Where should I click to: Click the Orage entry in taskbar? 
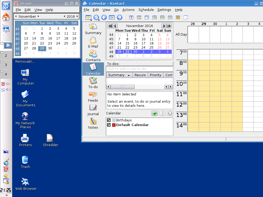6,84
